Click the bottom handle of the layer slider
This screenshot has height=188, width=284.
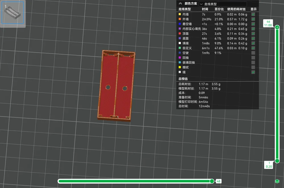277,161
